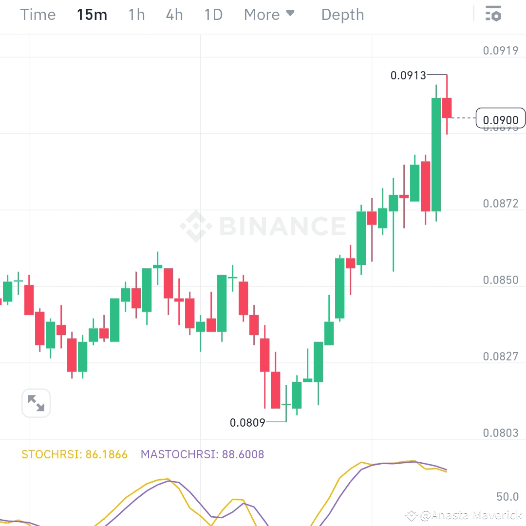Screen dimensions: 526x526
Task: Click the diamond icon beside @Anasta Maverick
Action: tap(412, 515)
